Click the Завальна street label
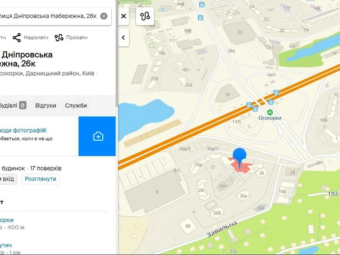 221,229
